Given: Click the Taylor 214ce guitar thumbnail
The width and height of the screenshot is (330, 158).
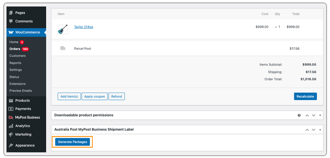Looking at the screenshot, I should point(63,29).
